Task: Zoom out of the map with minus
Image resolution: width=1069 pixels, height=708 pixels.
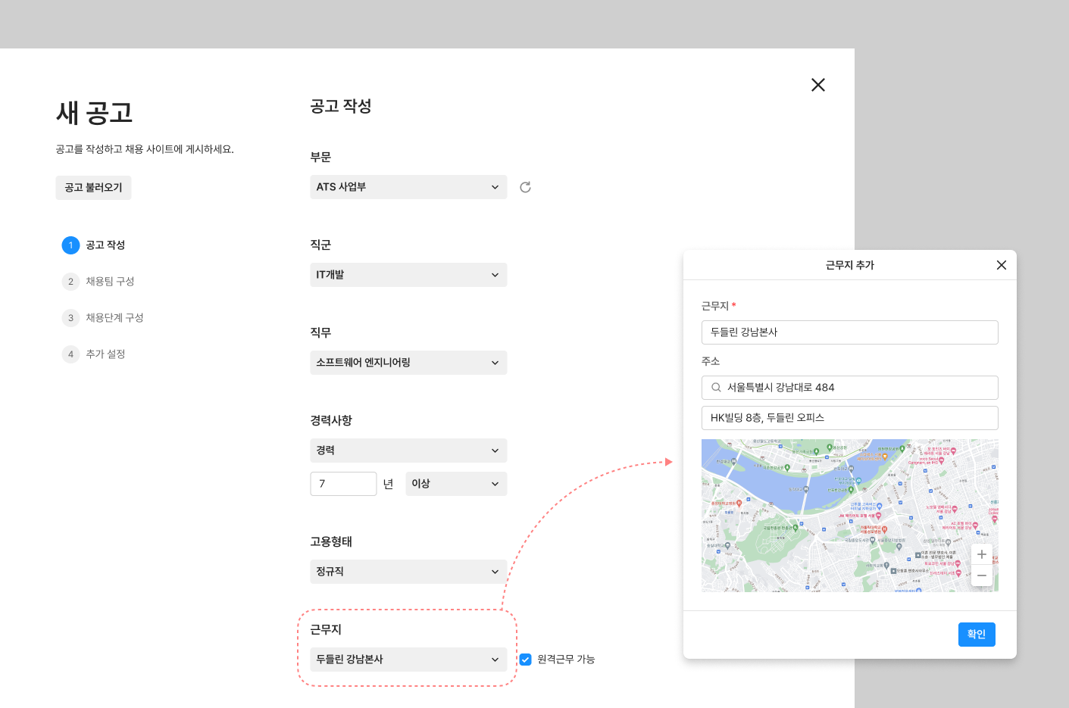Action: 981,575
